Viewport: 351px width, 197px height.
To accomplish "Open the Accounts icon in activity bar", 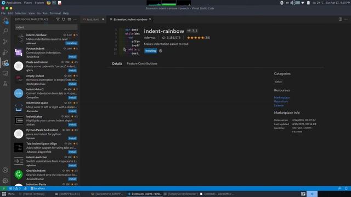I will pyautogui.click(x=5, y=170).
